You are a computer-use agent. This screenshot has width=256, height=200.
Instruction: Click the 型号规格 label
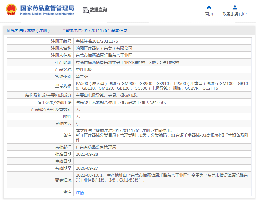(x=63, y=86)
